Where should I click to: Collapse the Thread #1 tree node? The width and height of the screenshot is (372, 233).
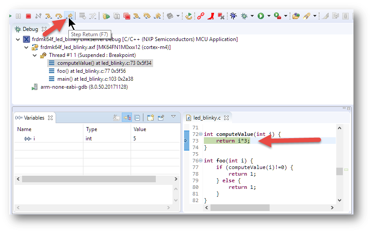pyautogui.click(x=35, y=55)
